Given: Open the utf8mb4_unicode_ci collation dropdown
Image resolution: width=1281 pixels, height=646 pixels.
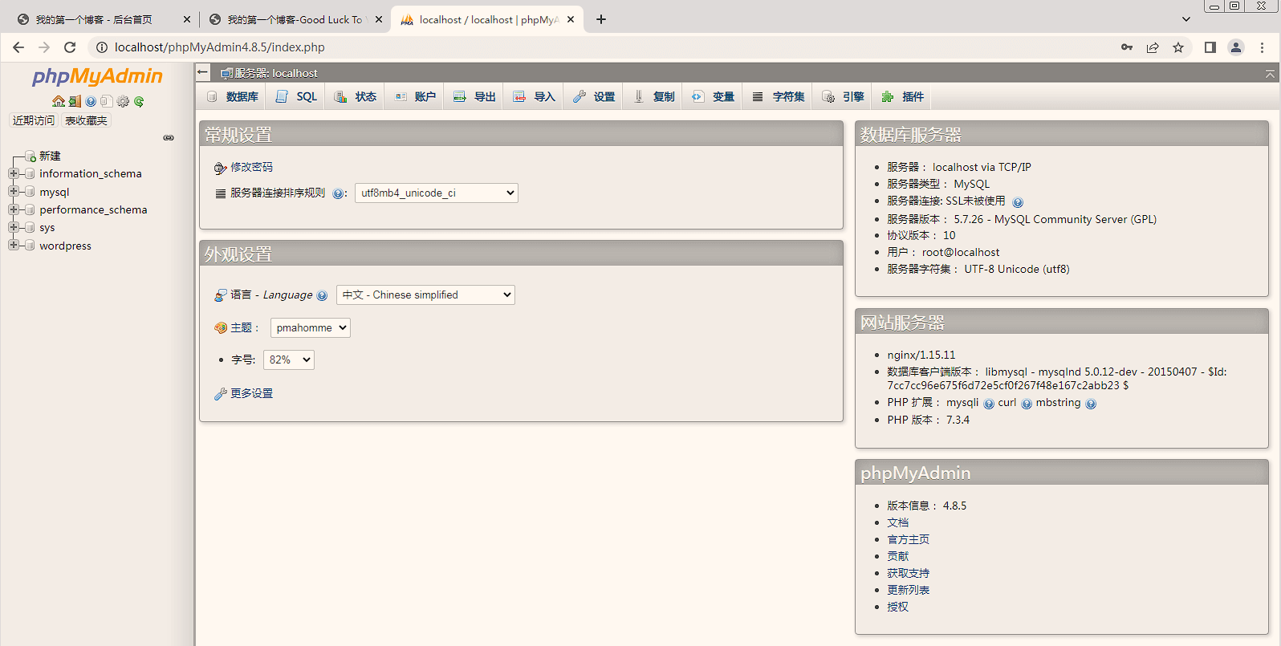Looking at the screenshot, I should point(437,193).
